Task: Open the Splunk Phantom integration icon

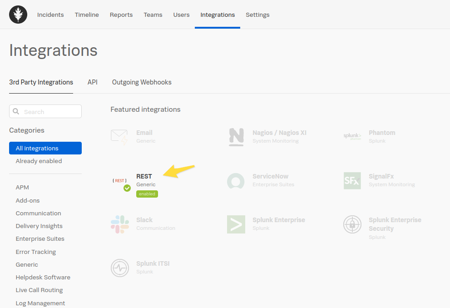Action: (x=352, y=136)
